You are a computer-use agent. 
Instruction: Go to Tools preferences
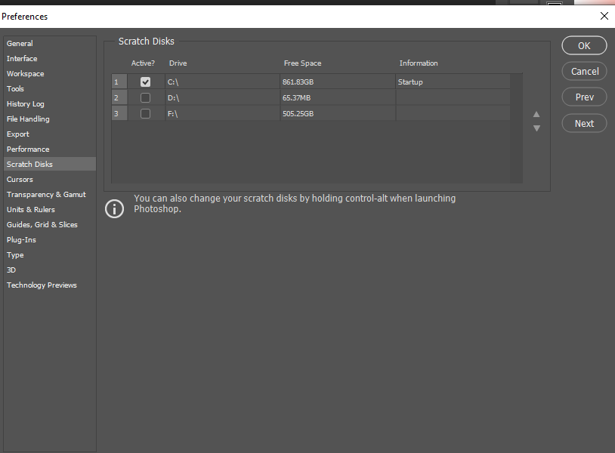coord(49,88)
